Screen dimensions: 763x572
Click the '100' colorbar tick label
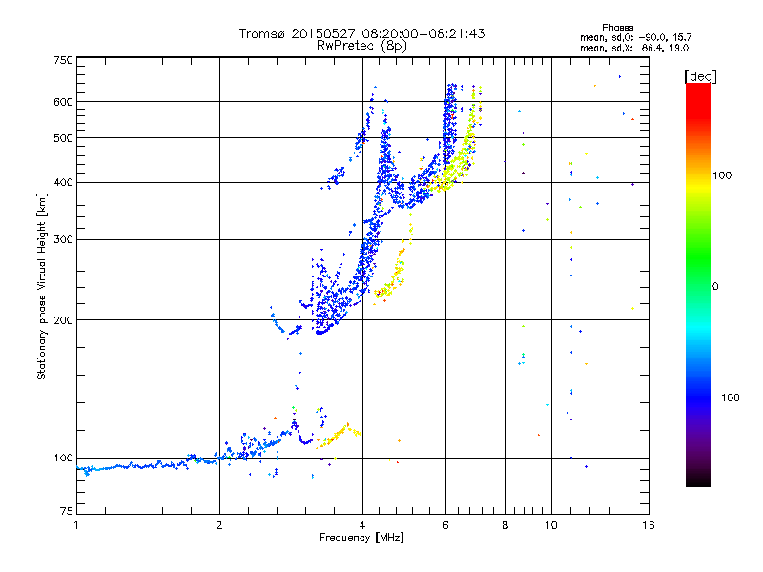[722, 175]
